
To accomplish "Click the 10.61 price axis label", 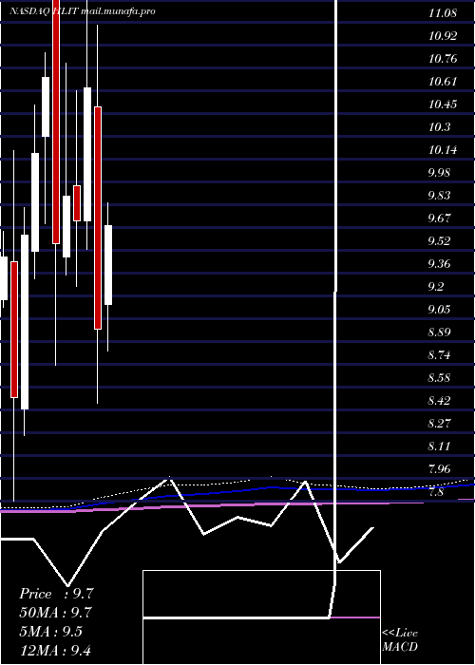I will [x=443, y=82].
